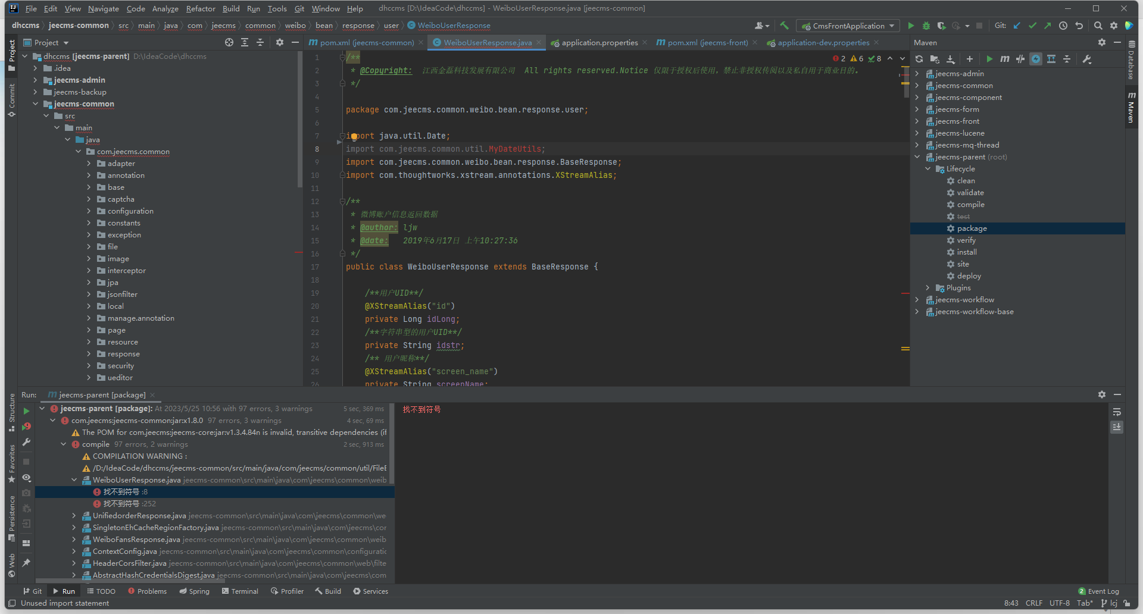Rerun Maven build in Run panel
The width and height of the screenshot is (1143, 614).
point(26,411)
